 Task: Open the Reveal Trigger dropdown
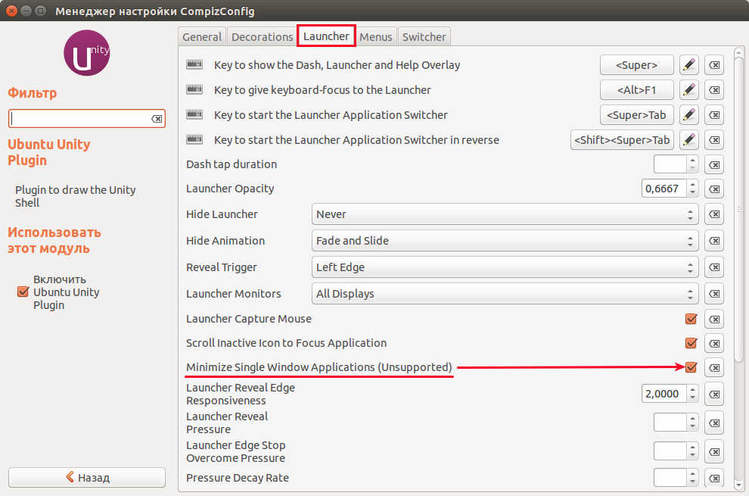coord(505,267)
